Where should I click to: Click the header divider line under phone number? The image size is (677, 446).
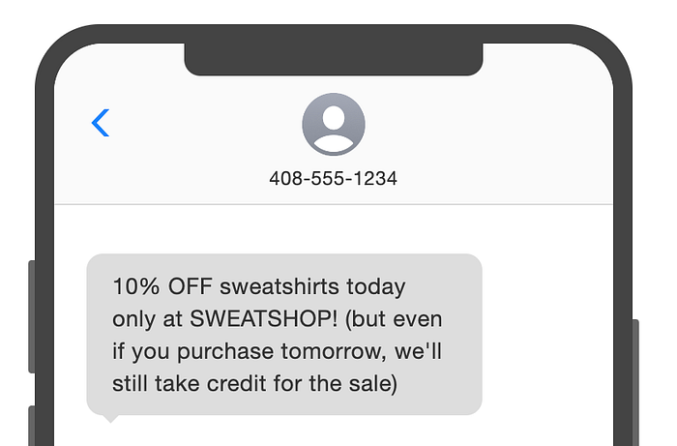click(334, 204)
